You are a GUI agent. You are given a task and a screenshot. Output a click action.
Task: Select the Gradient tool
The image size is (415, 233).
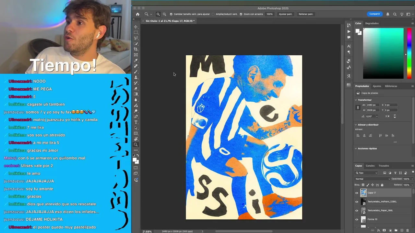[x=136, y=94]
